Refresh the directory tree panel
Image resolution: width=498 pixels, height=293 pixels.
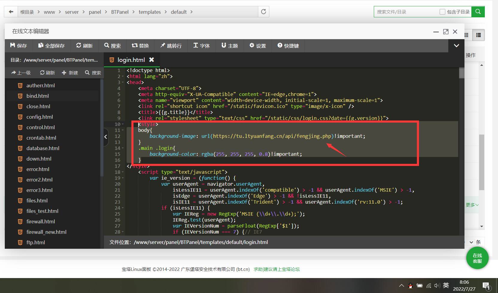click(x=47, y=73)
